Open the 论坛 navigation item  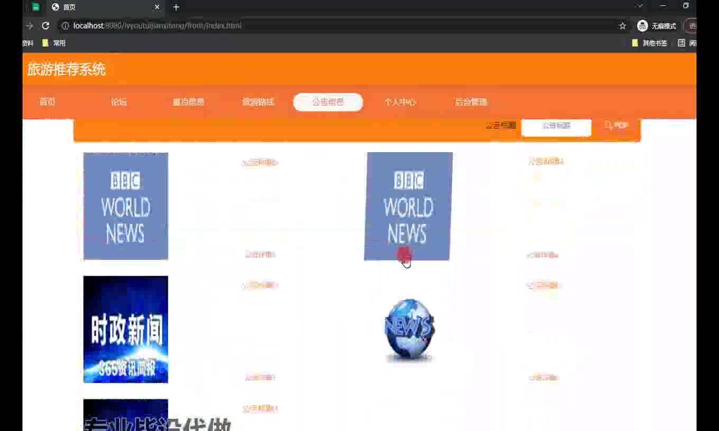tap(119, 102)
